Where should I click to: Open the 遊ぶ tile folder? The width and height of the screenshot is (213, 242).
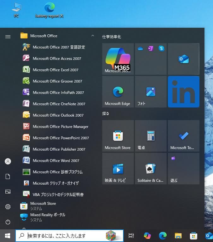184,169
